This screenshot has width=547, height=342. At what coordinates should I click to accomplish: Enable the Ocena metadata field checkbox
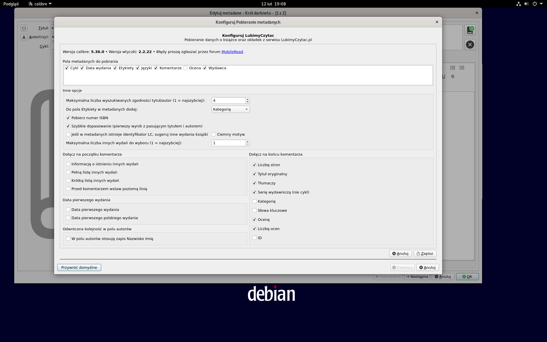[x=185, y=68]
